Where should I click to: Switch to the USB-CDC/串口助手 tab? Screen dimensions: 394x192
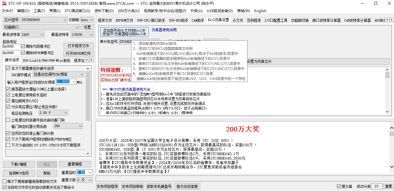coord(151,20)
